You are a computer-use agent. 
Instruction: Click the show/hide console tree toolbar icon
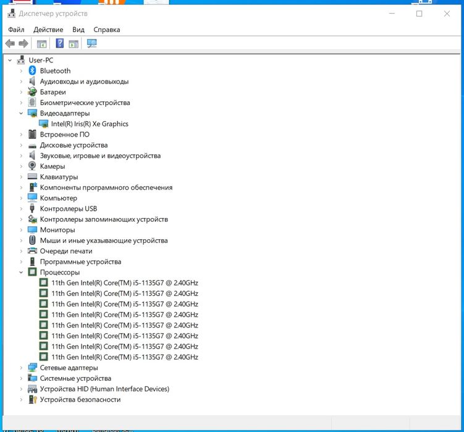click(42, 44)
